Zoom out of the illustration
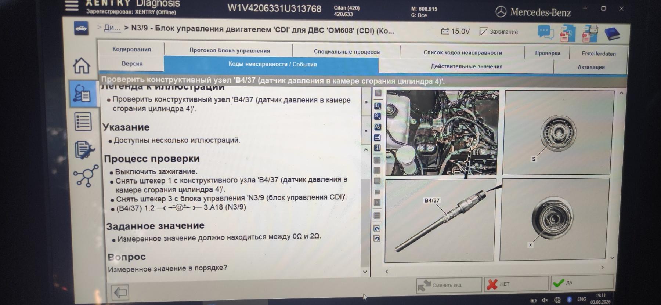Screen dimensions: 661x305 coord(377,116)
